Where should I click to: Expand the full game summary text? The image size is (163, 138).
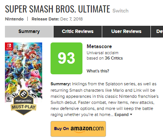(x=122, y=114)
